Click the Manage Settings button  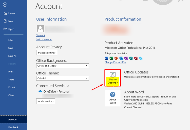tap(47, 53)
